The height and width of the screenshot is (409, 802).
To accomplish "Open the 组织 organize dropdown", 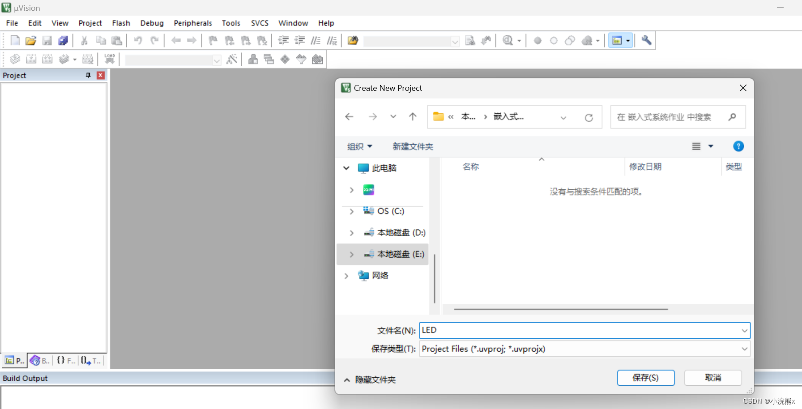I will pyautogui.click(x=360, y=146).
